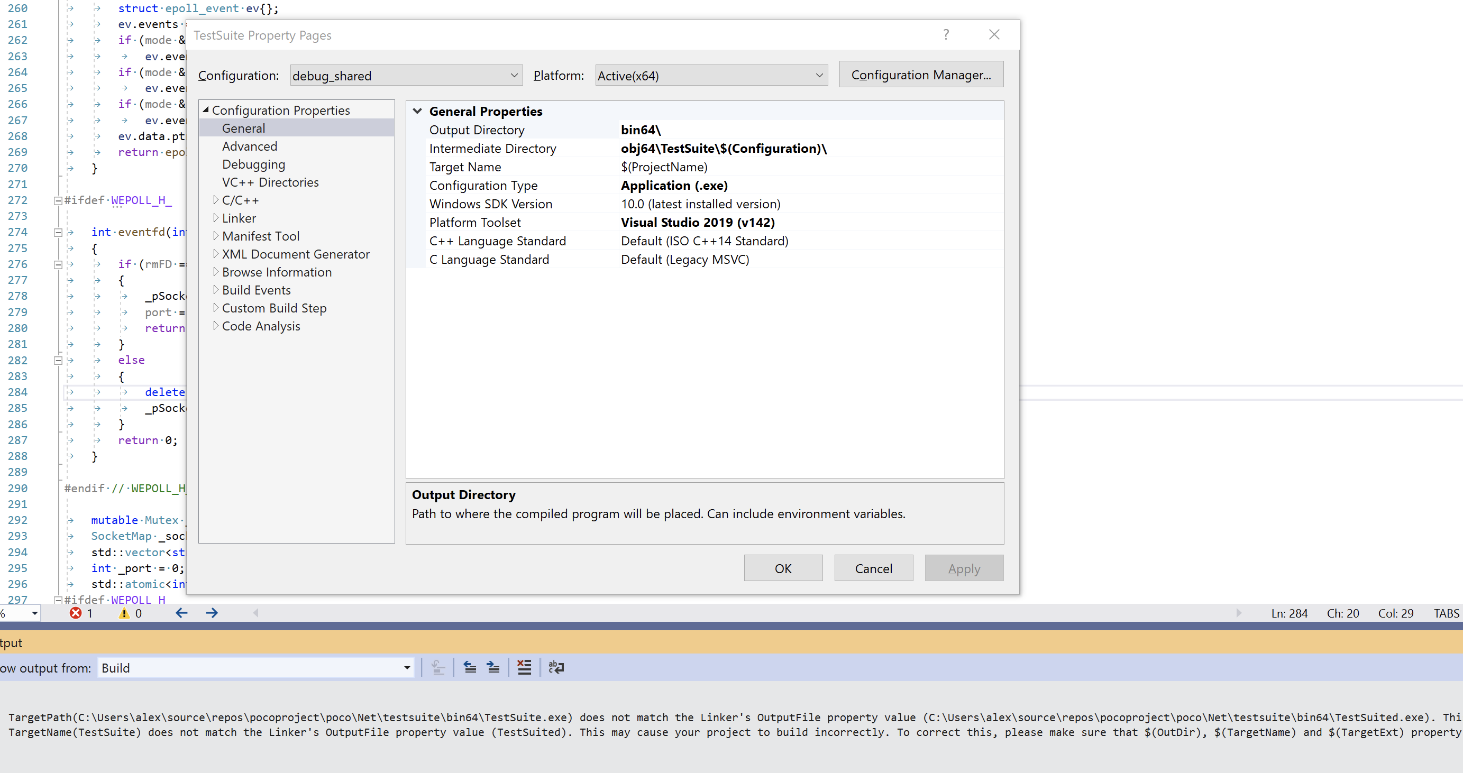Image resolution: width=1463 pixels, height=773 pixels.
Task: Clear all output text
Action: click(524, 667)
